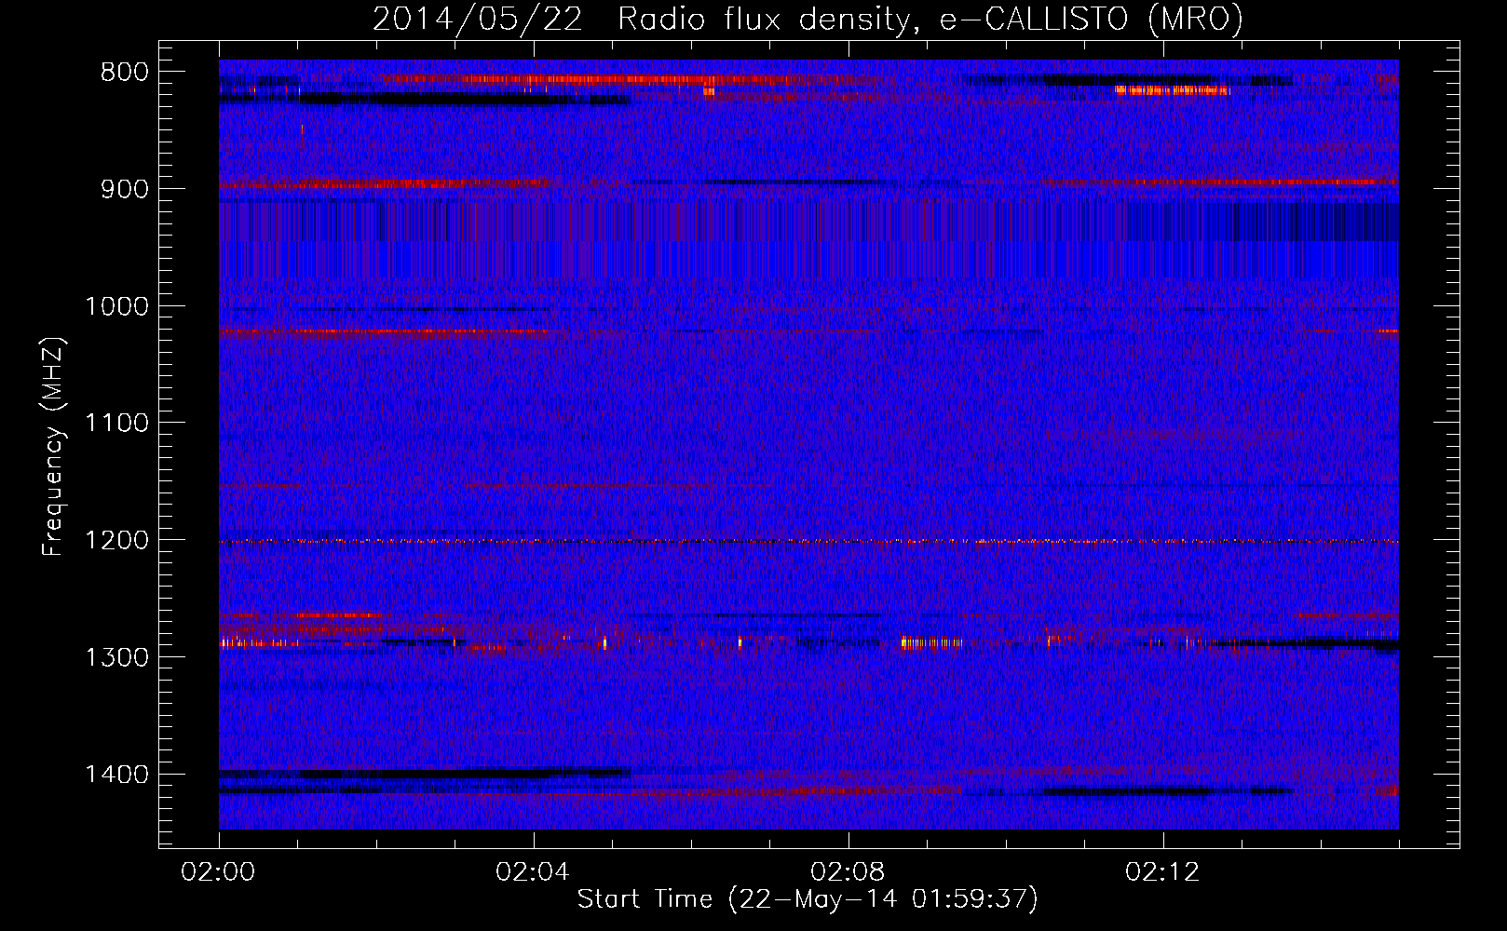Click the 1000 frequency tick label
The width and height of the screenshot is (1507, 931).
coord(116,306)
